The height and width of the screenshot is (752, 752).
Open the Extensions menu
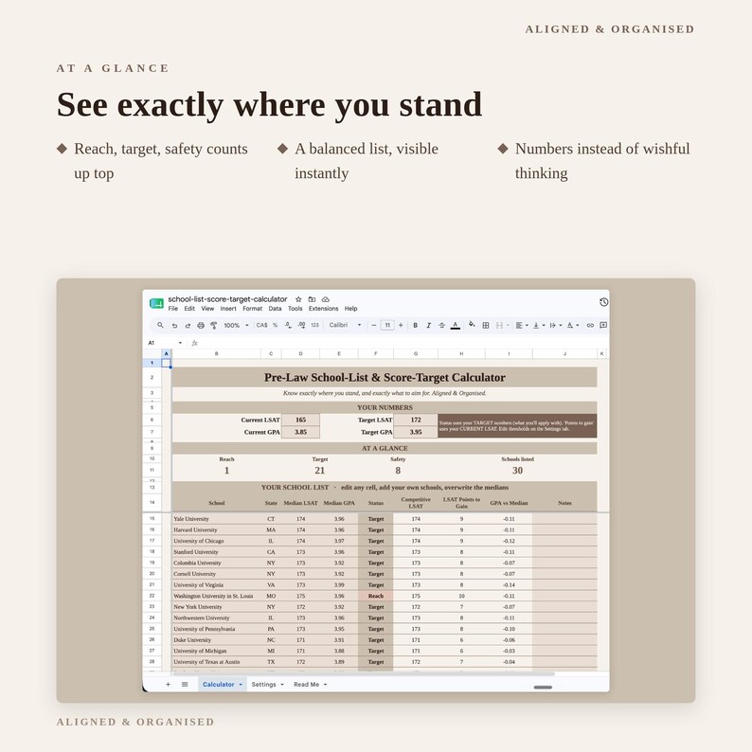point(323,309)
